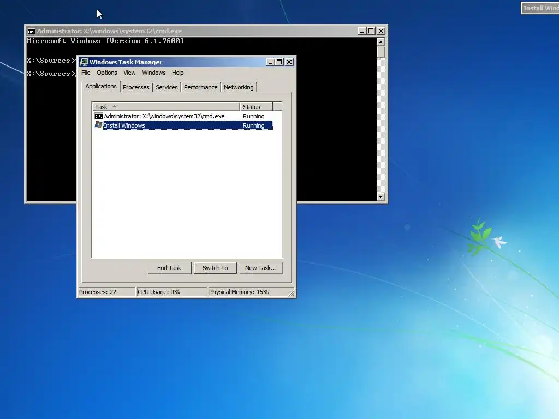
Task: Click the Task Manager title bar icon
Action: [x=84, y=62]
